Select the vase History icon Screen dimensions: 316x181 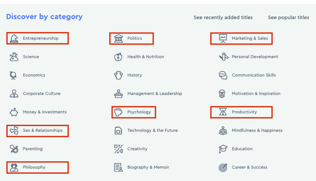[x=118, y=75]
